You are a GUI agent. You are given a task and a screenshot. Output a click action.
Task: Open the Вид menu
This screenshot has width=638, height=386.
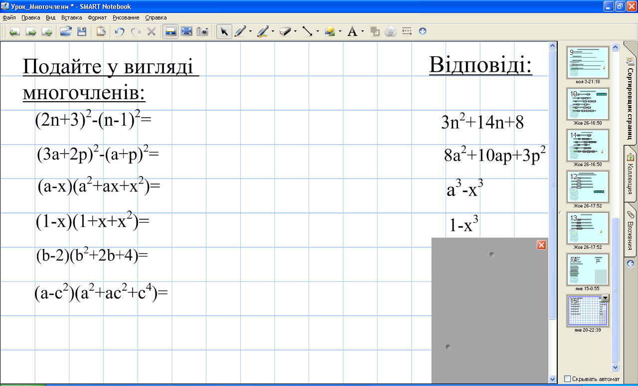click(50, 17)
